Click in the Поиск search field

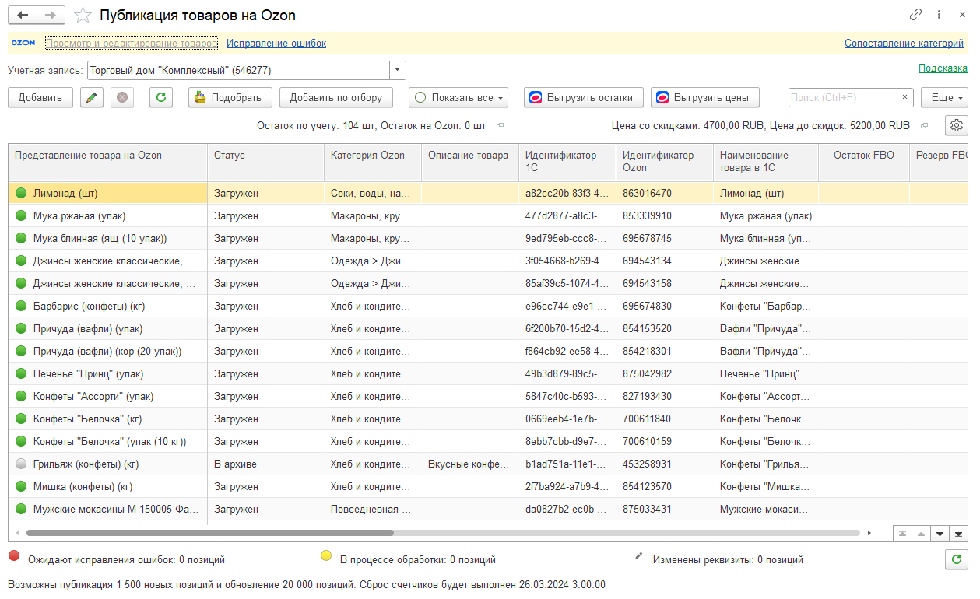pos(842,97)
